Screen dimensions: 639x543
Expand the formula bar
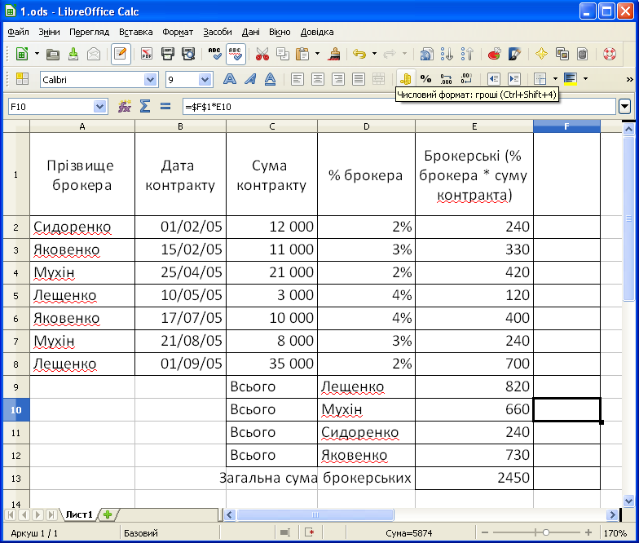(624, 107)
